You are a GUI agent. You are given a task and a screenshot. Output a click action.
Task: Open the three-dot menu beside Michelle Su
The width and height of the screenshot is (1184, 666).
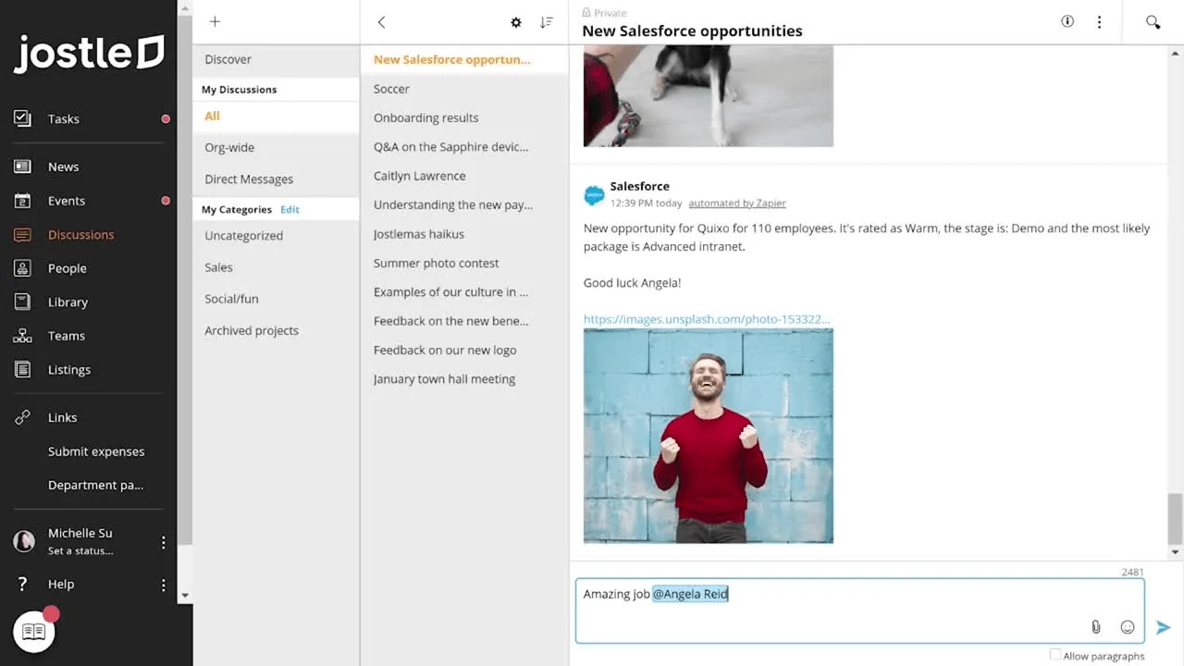point(164,543)
